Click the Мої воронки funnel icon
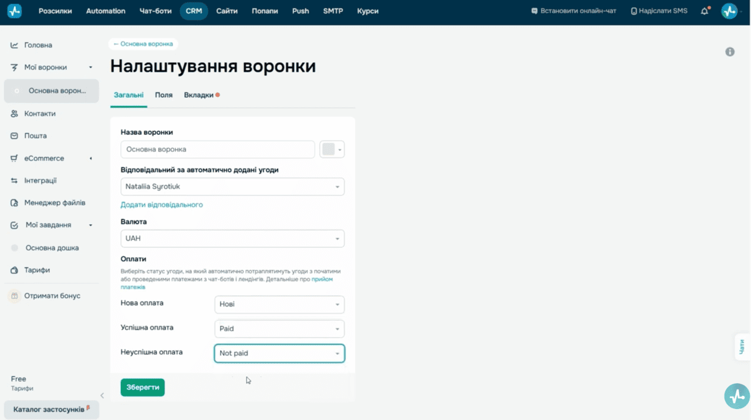751x420 pixels. point(15,67)
